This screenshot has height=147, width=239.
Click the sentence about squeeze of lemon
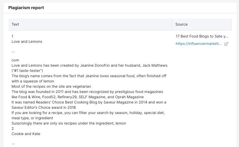click(89, 79)
